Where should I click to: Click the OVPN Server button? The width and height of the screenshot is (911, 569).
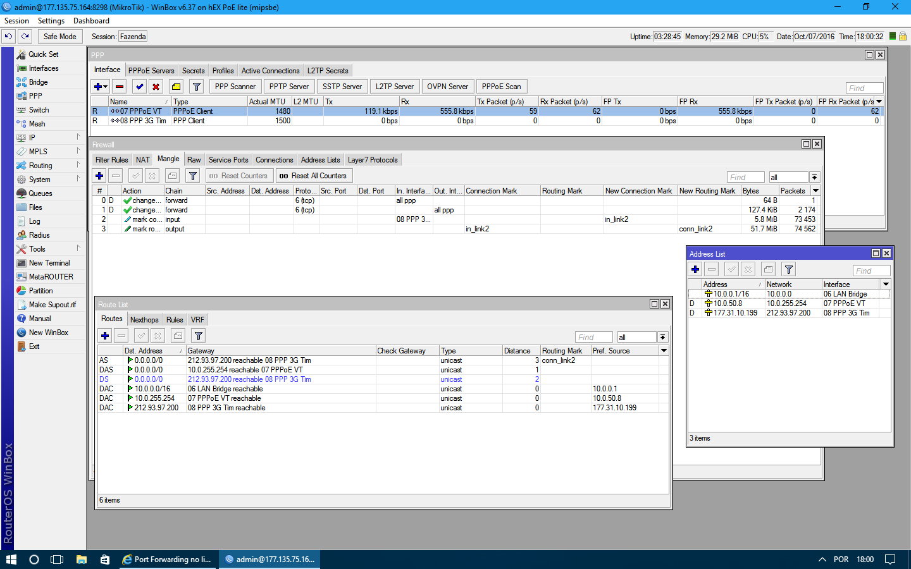click(448, 87)
